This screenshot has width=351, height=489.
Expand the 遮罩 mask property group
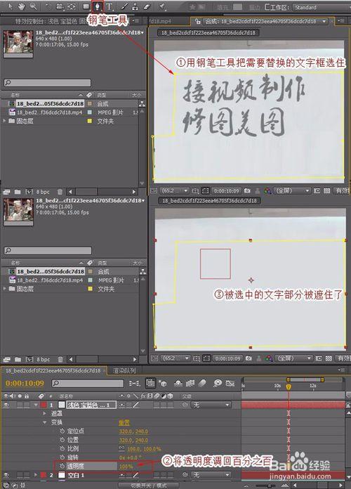point(44,414)
